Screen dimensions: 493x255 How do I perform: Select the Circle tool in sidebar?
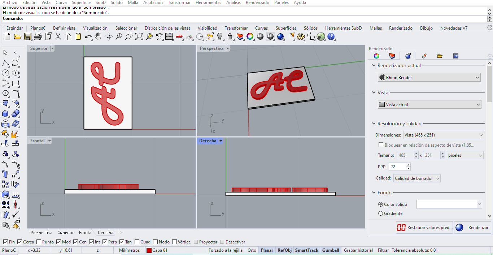click(5, 73)
